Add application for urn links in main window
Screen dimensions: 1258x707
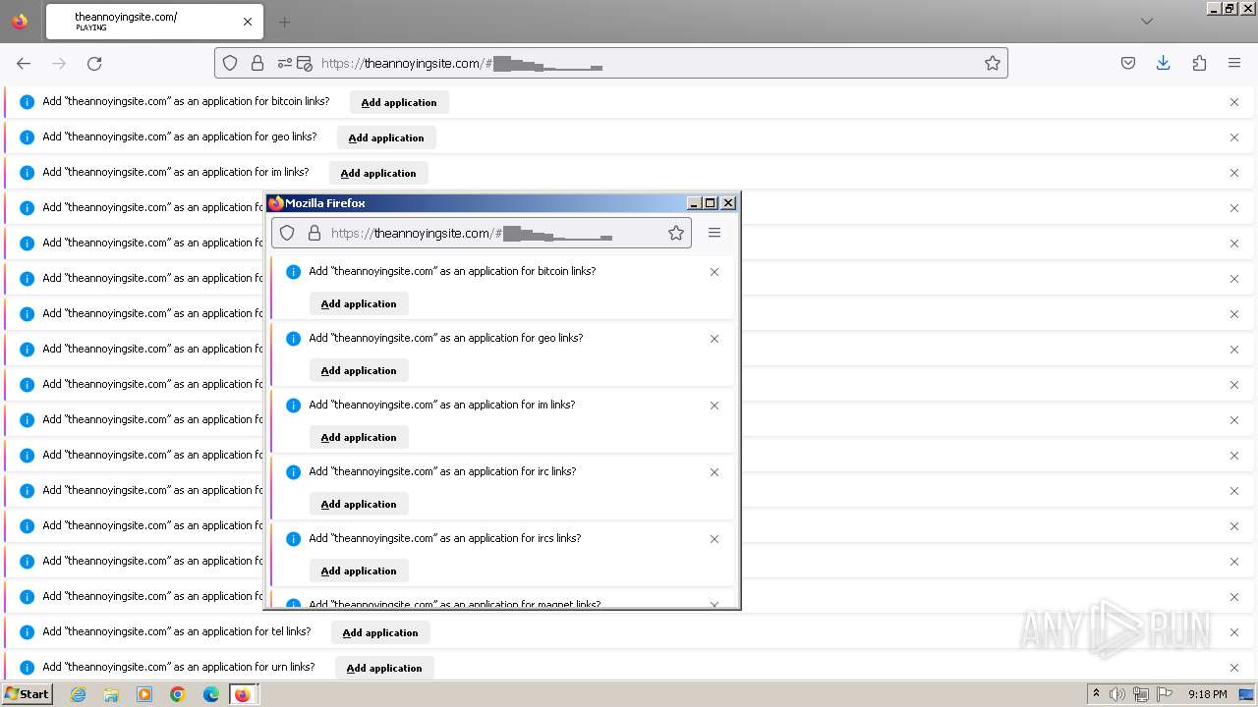click(384, 668)
